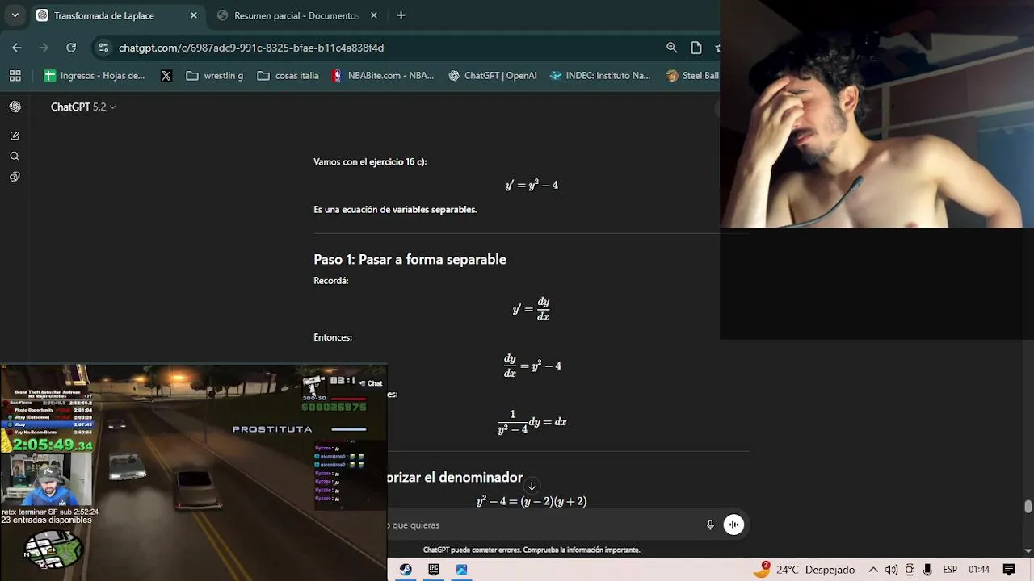
Task: Click the page/install icon in address bar
Action: click(696, 48)
